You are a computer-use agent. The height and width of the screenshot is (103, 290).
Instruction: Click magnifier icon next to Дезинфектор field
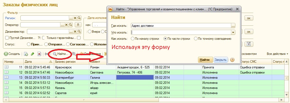point(79,32)
